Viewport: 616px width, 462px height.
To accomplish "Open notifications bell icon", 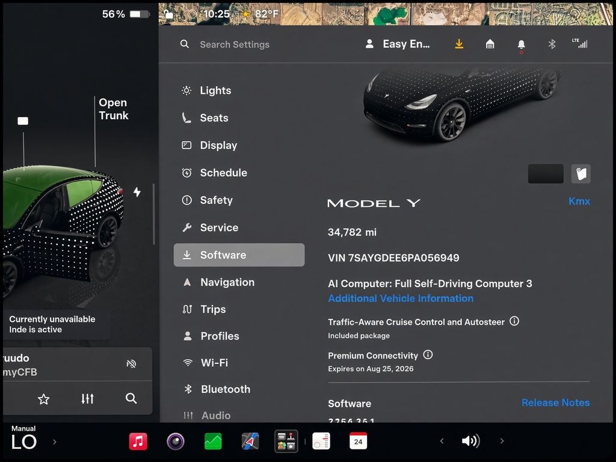I will pos(521,45).
